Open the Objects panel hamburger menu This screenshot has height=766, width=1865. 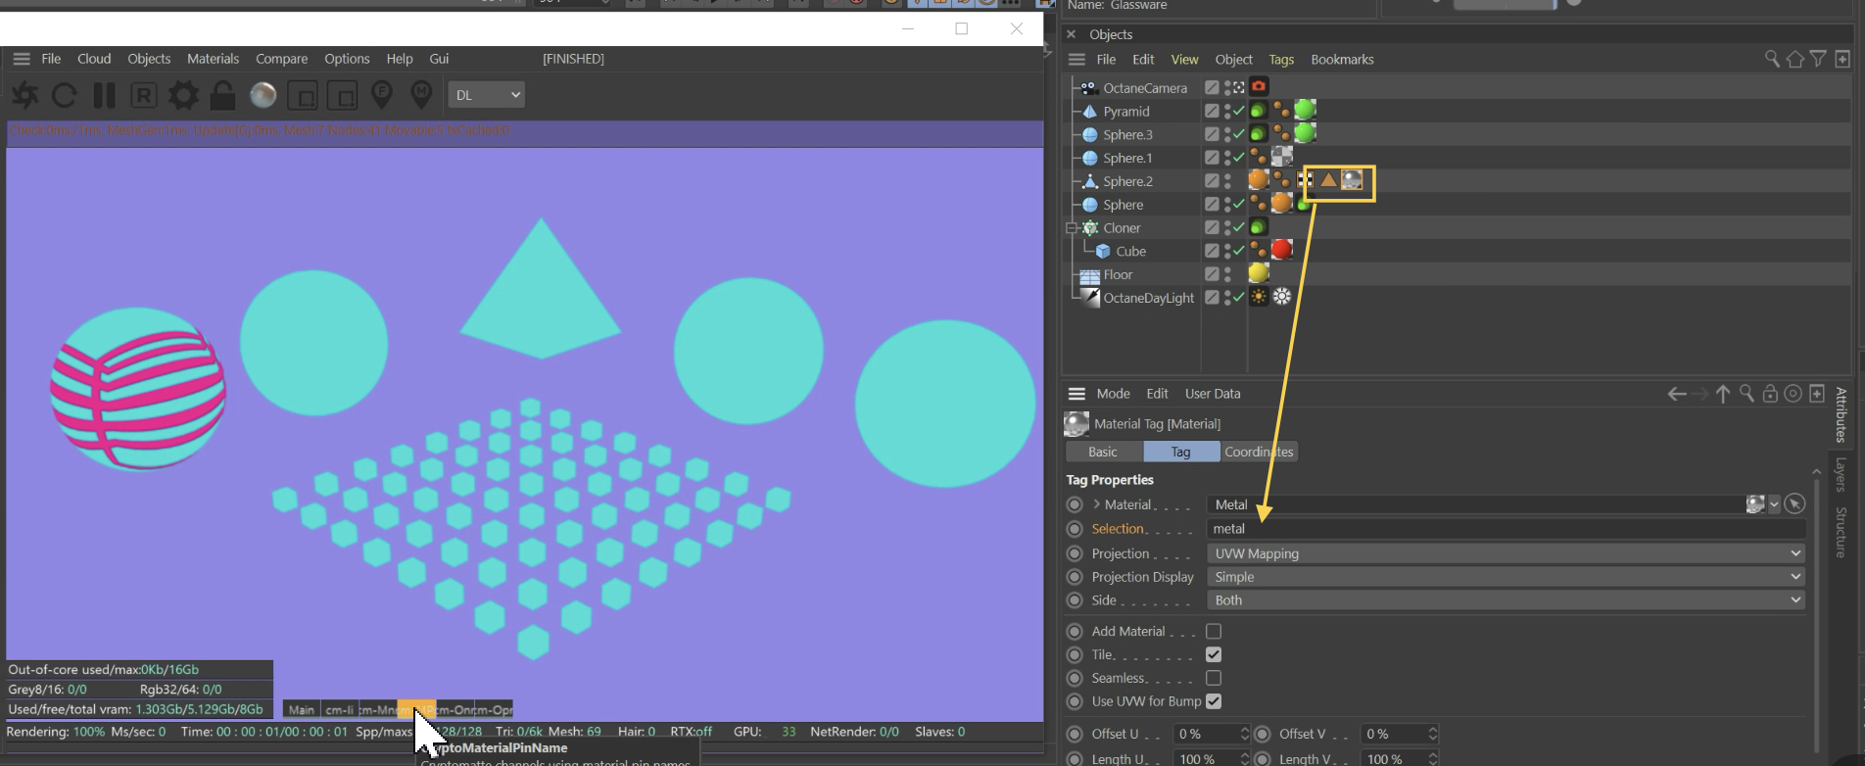click(x=1076, y=60)
